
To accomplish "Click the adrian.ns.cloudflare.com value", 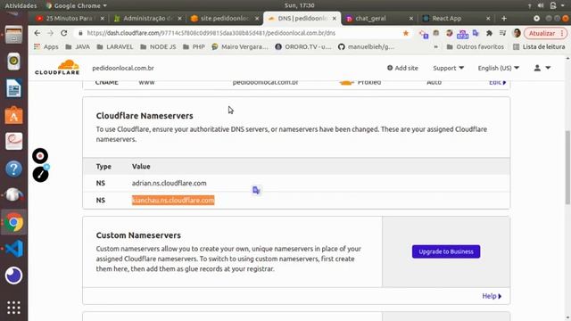I will pos(169,183).
